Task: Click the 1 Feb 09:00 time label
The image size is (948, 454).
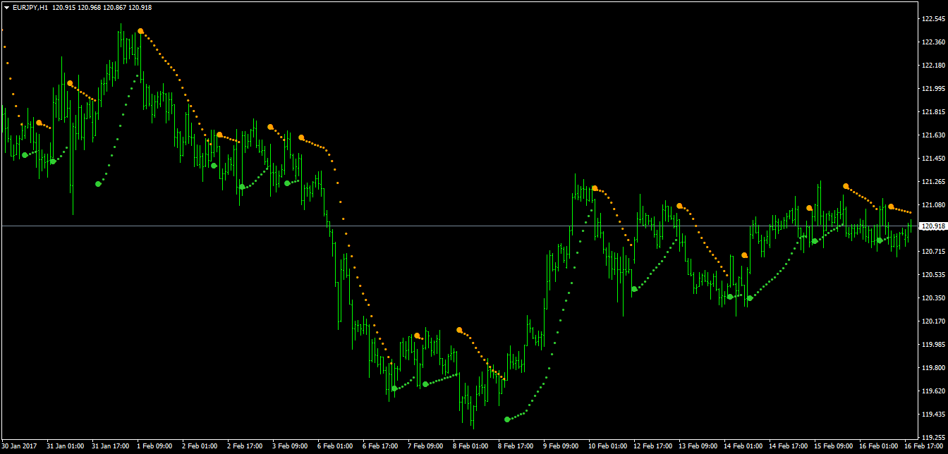Action: [x=154, y=446]
